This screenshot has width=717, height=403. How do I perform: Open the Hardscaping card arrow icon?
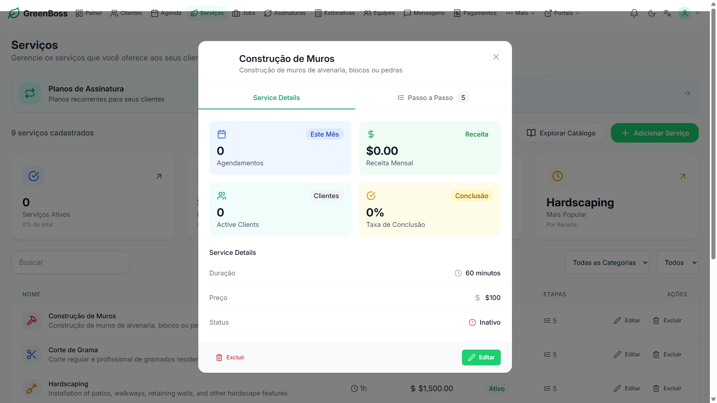tap(683, 176)
